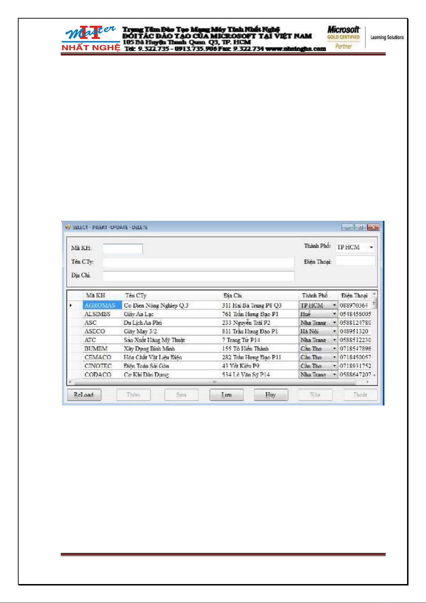Select the AGROMAS row header arrow
Viewport: 426px width, 603px height.
(71, 305)
